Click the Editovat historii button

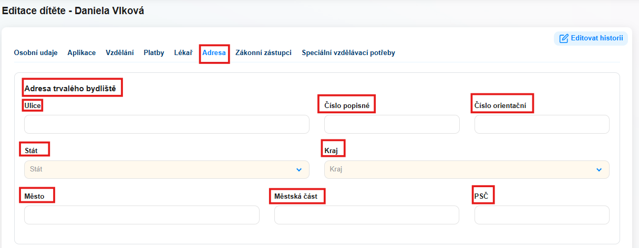click(x=591, y=38)
